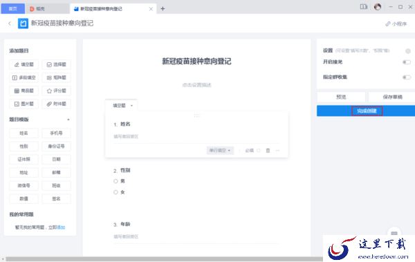
Task: Click the blue form icon in header
Action: [x=23, y=24]
